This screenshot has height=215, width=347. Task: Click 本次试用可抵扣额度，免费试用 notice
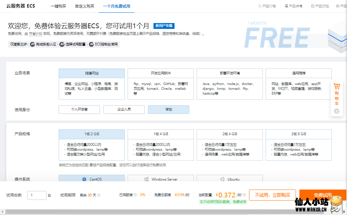point(223,202)
